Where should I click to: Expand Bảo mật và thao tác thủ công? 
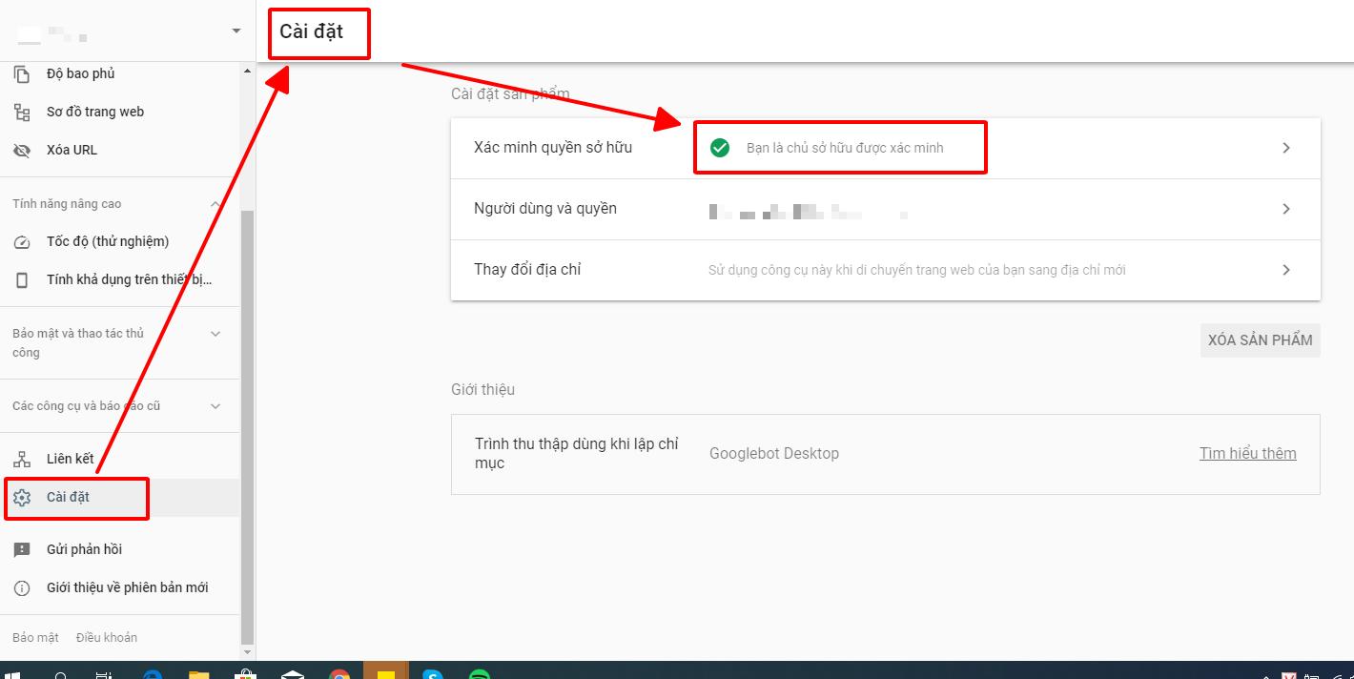[215, 334]
